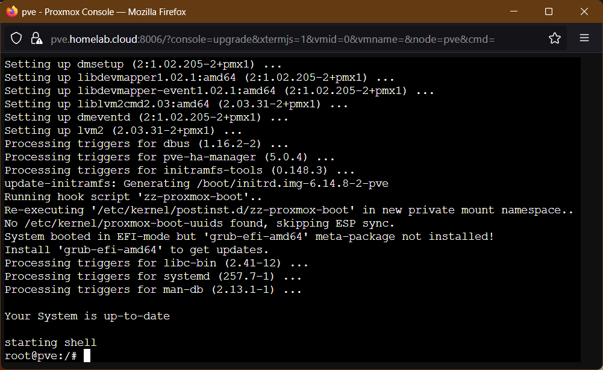This screenshot has width=603, height=370.
Task: Maximize the window via the square icon
Action: (549, 11)
